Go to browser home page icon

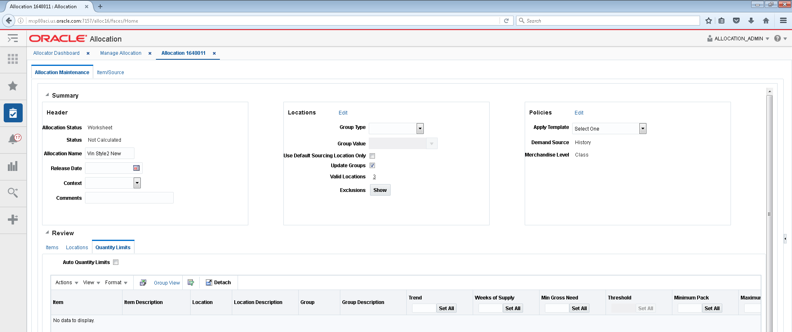(x=766, y=21)
